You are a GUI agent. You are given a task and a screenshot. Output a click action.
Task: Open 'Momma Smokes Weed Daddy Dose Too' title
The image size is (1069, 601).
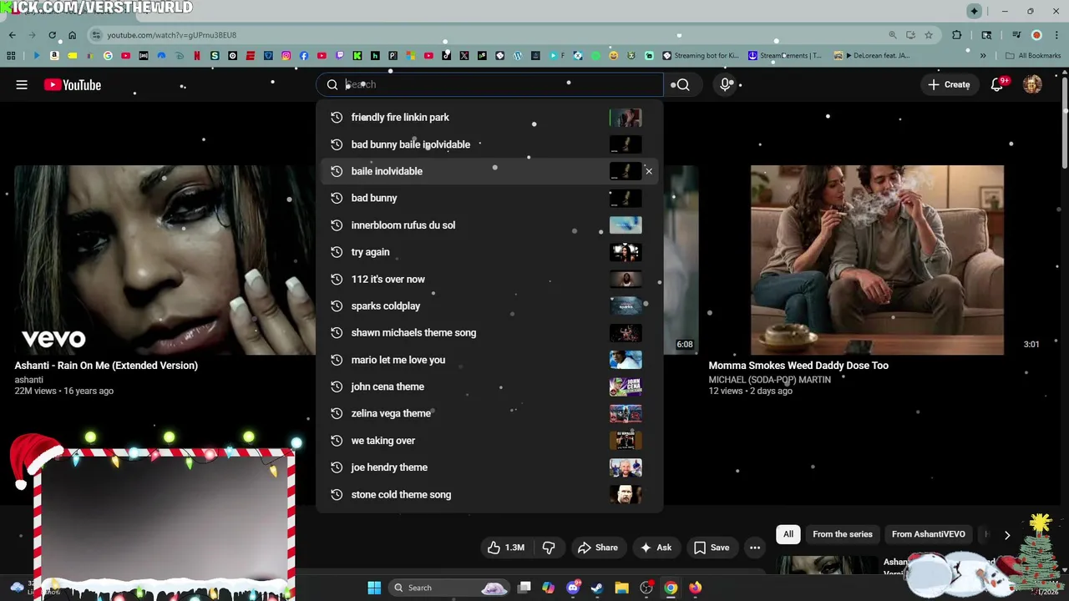click(x=798, y=366)
